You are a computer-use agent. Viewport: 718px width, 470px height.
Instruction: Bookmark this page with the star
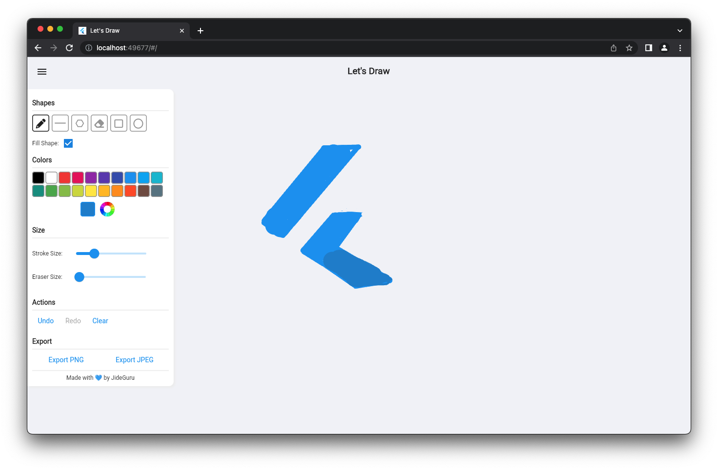(x=629, y=48)
